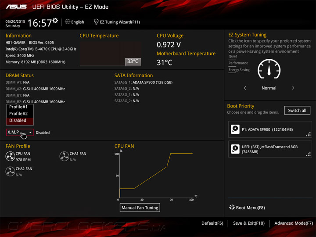Viewport: 316px width, 237px height.
Task: Load Default(F5) settings
Action: (x=212, y=223)
